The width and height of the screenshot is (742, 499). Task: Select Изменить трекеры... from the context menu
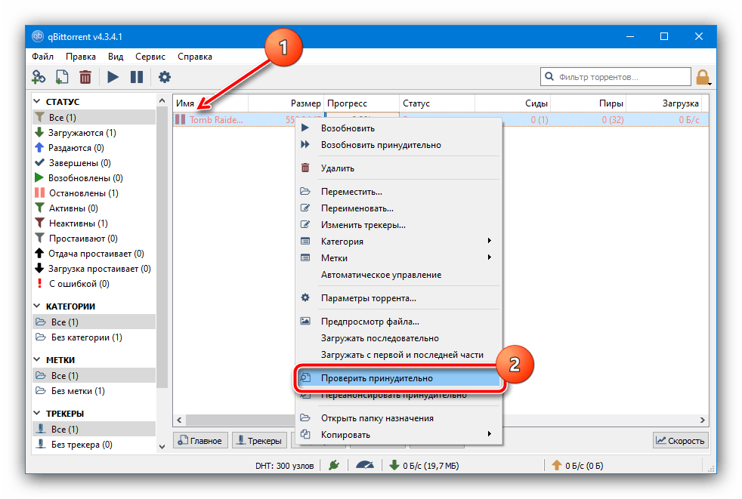point(398,225)
